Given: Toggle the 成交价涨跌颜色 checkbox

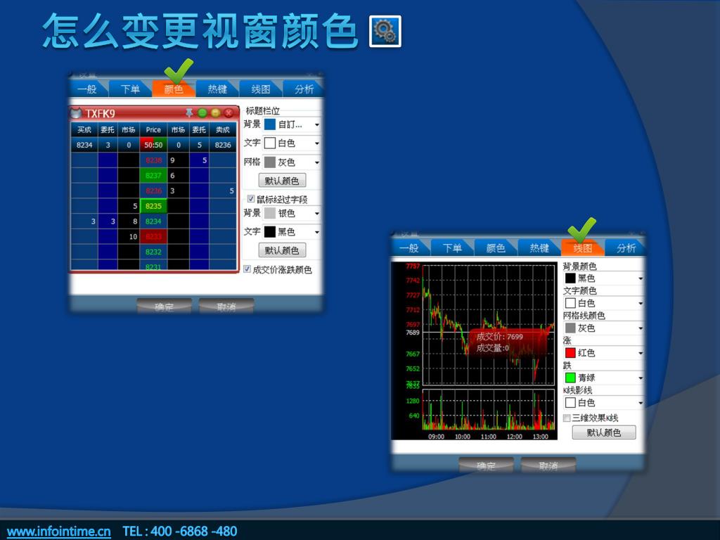Looking at the screenshot, I should (x=247, y=269).
